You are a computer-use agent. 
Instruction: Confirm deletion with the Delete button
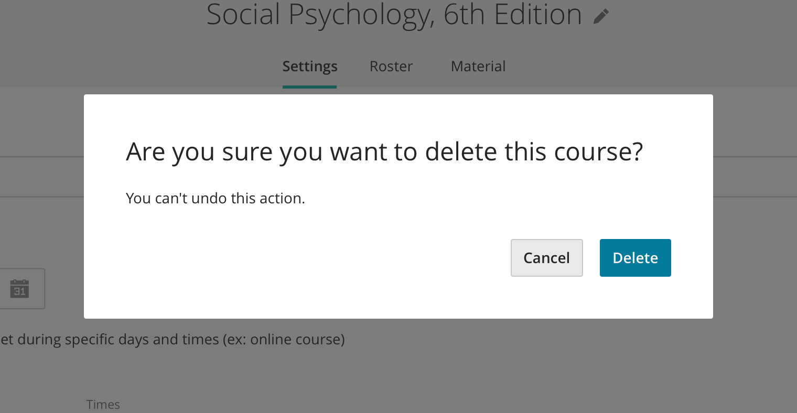[635, 258]
